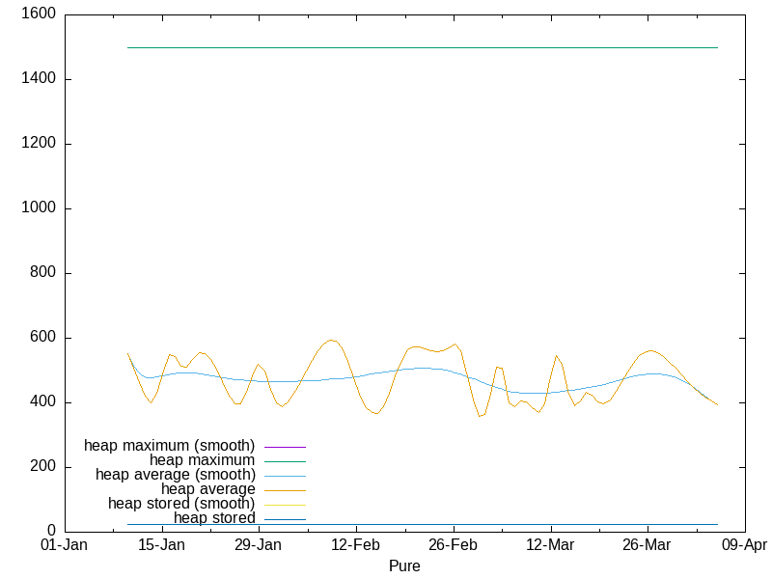Select the 'heap average' legend entry text
This screenshot has height=579, width=772.
(x=207, y=489)
